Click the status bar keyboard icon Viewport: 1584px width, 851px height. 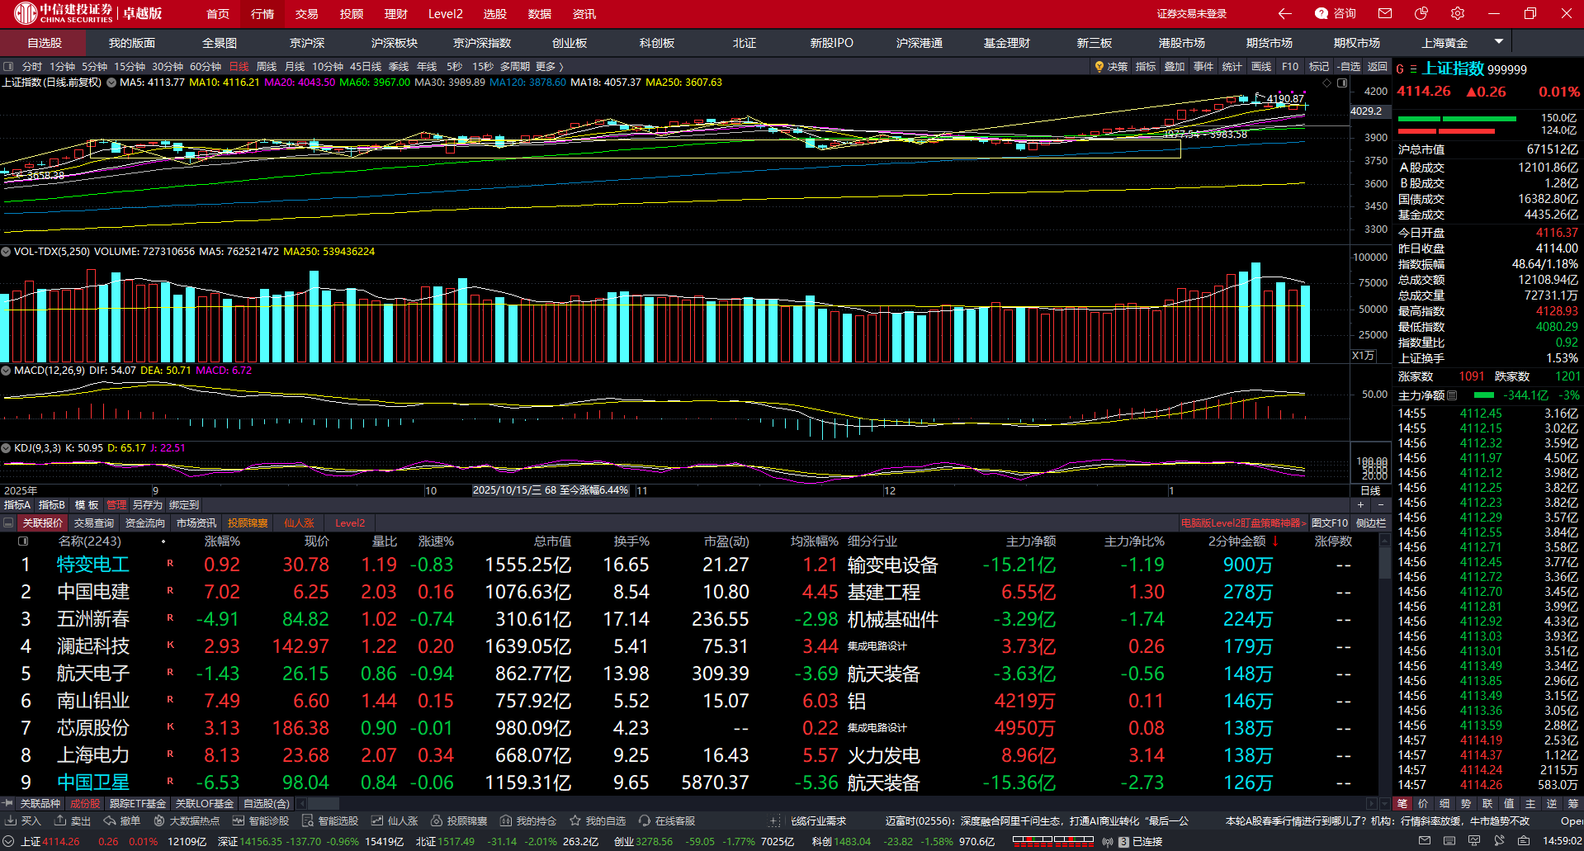[1449, 841]
